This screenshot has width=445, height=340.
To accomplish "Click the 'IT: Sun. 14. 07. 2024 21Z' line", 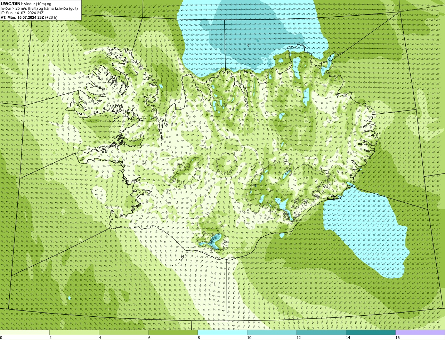I will coord(22,13).
